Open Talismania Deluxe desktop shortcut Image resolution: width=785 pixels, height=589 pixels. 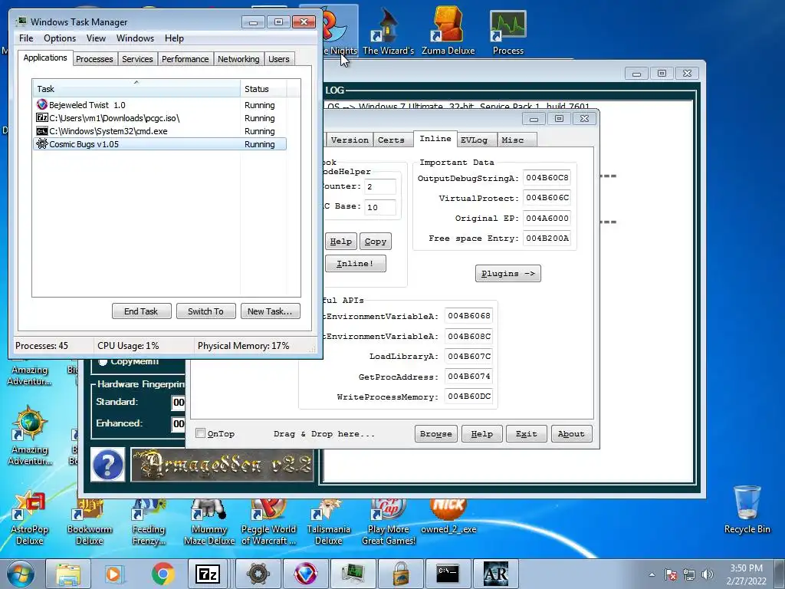328,521
